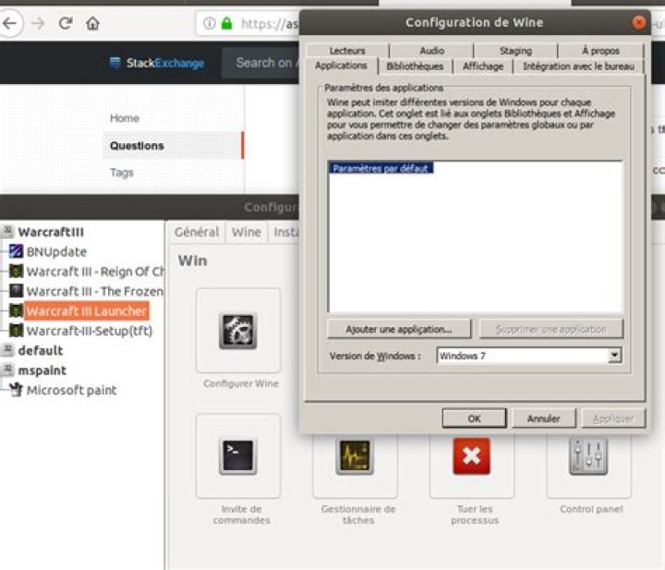The image size is (665, 570).
Task: Select mspaint in the drive tree
Action: (x=42, y=370)
